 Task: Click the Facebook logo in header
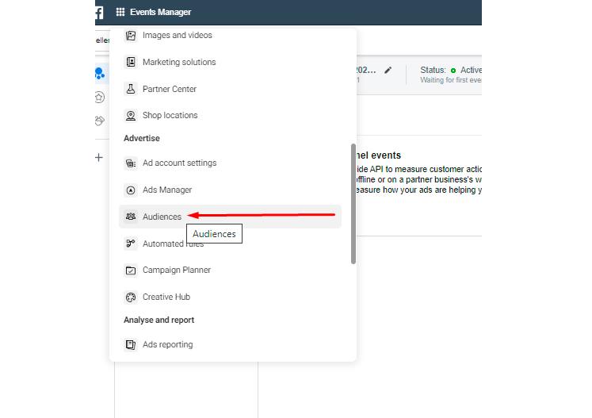point(99,12)
